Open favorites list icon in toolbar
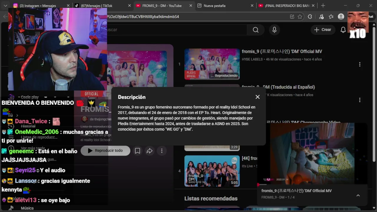The image size is (377, 212). (331, 17)
